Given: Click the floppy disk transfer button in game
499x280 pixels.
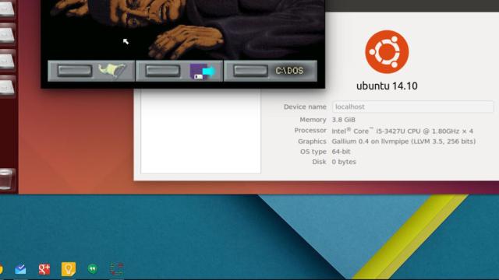Looking at the screenshot, I should 179,71.
